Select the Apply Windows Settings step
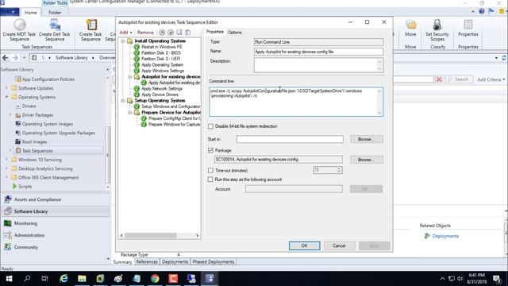This screenshot has width=508, height=286. 163,71
